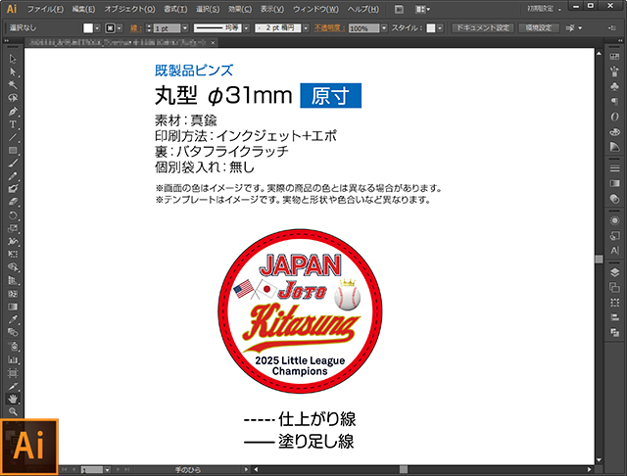This screenshot has width=627, height=476.
Task: Open the stroke weight dropdown
Action: click(x=185, y=28)
